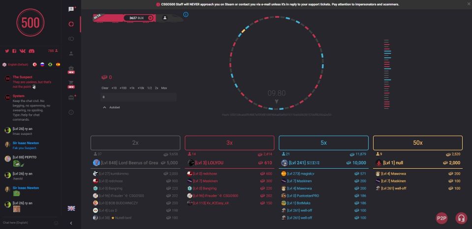Open the coin flip sidebar icon
This screenshot has width=472, height=229.
pos(71,39)
